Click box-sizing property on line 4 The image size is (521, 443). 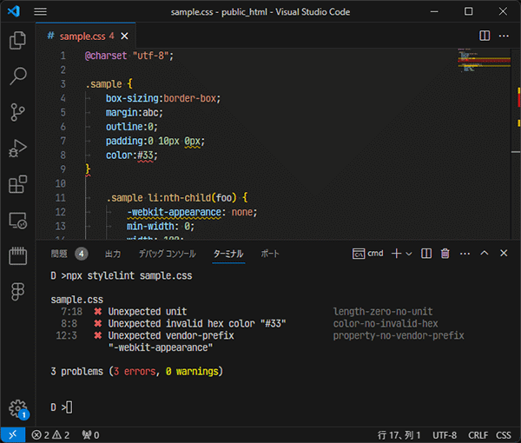pyautogui.click(x=132, y=98)
